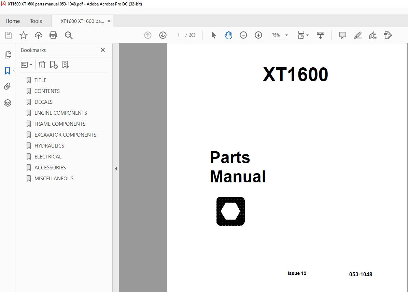Add a new bookmark icon
Screen dimensions: 408x292
click(x=54, y=65)
